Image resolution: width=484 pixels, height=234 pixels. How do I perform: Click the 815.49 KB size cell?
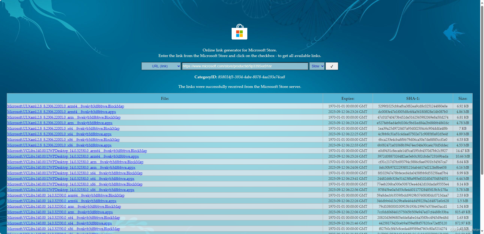click(463, 212)
